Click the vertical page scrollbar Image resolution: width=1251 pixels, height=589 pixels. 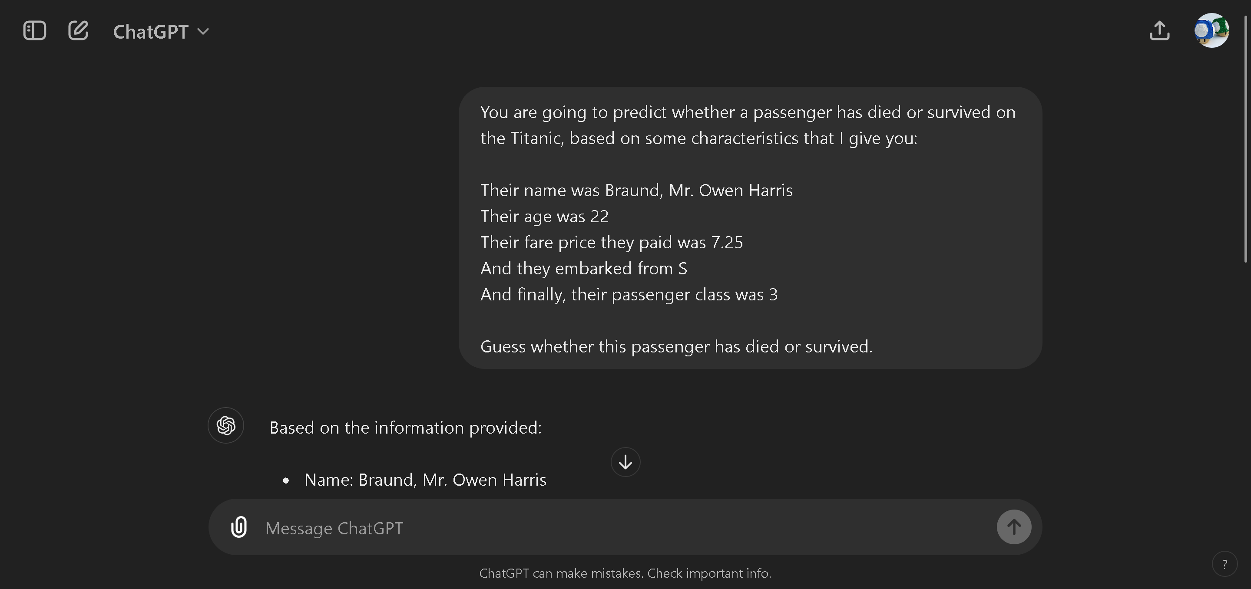[x=1246, y=141]
